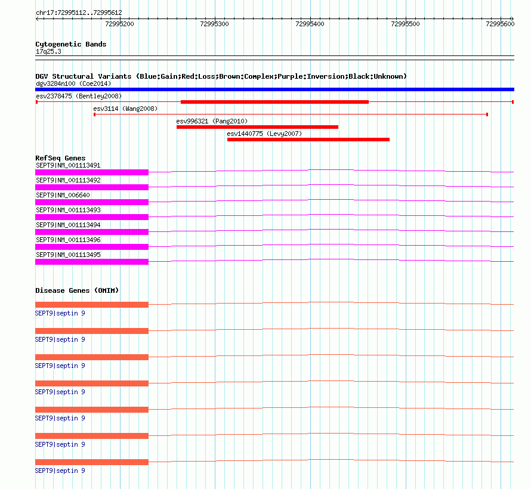Open the esv1440775 (Levy2007) label

point(264,134)
